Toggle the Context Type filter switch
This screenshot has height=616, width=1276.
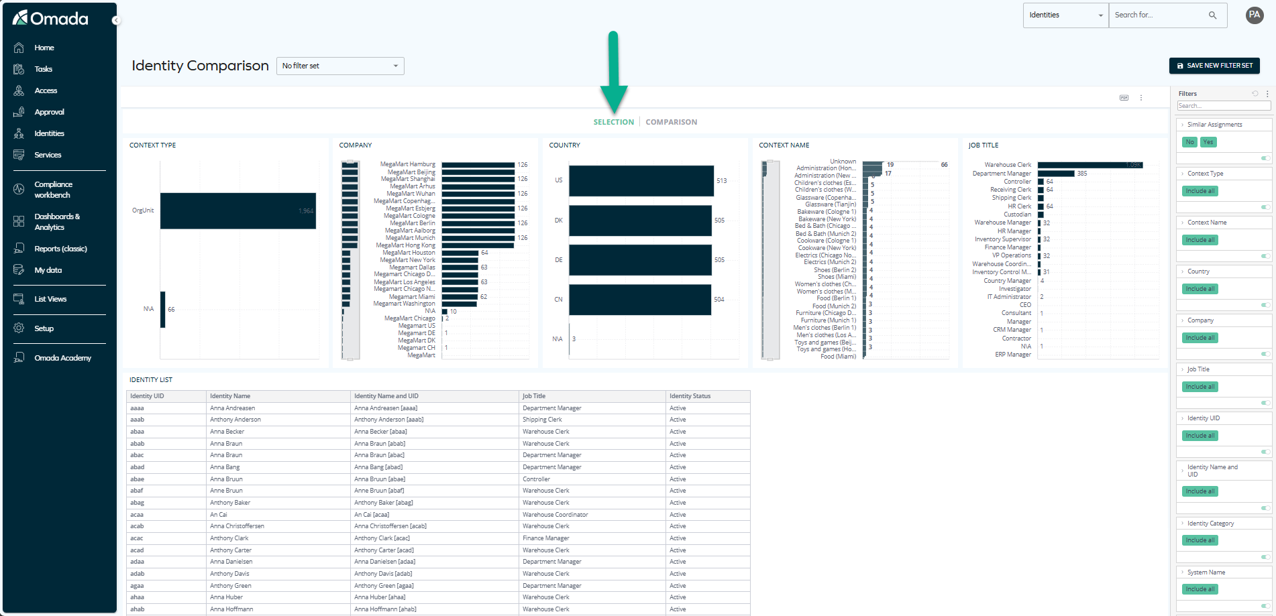point(1265,207)
